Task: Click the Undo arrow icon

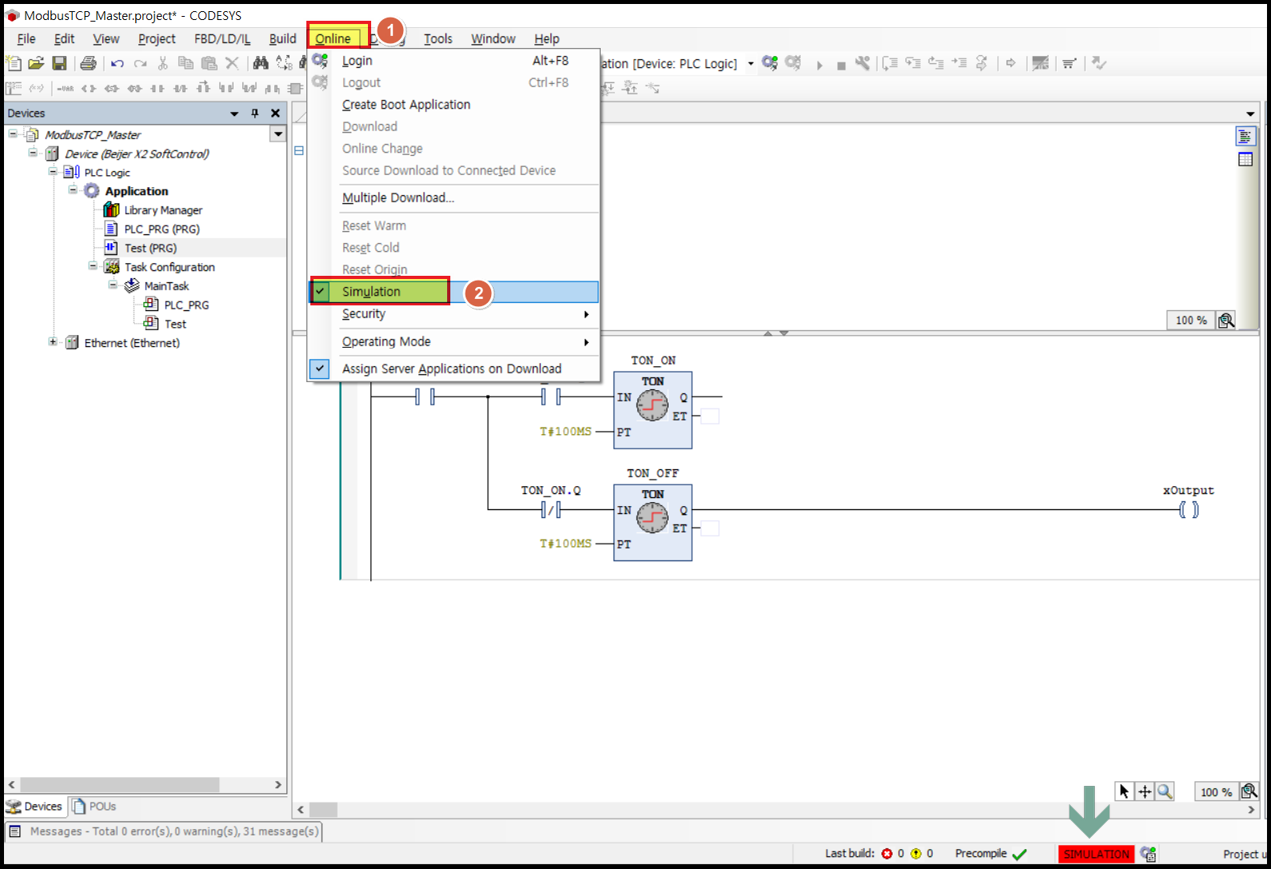Action: 118,63
